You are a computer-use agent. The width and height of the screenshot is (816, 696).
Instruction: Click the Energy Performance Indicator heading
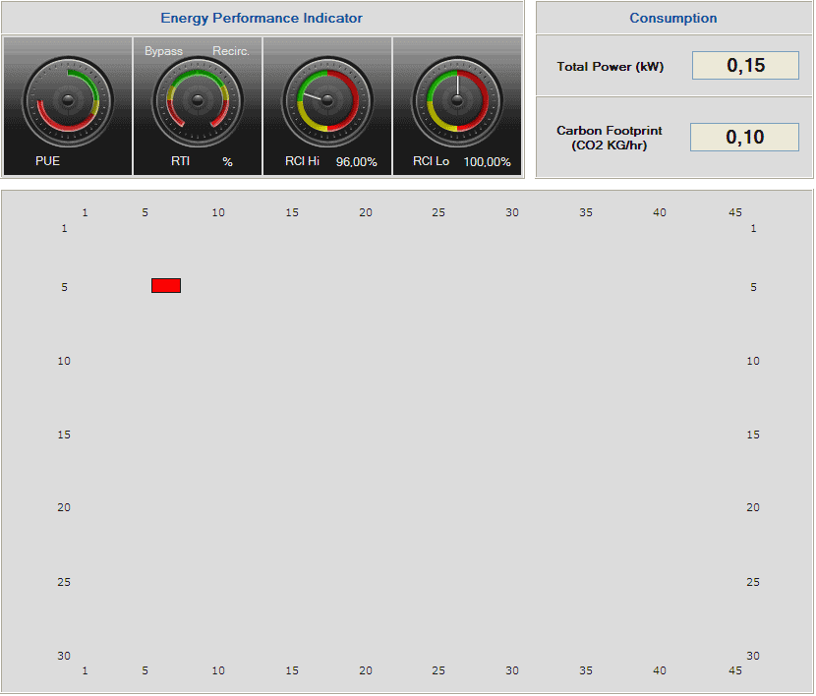pyautogui.click(x=262, y=19)
